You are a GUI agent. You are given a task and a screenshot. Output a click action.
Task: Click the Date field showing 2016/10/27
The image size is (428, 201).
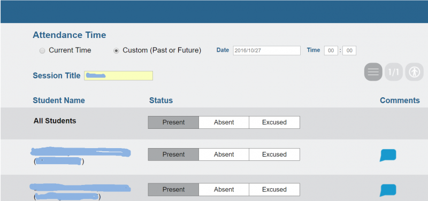(x=266, y=51)
